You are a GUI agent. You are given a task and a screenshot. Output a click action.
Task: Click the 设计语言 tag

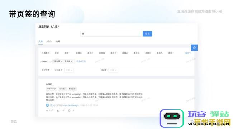[62, 89]
